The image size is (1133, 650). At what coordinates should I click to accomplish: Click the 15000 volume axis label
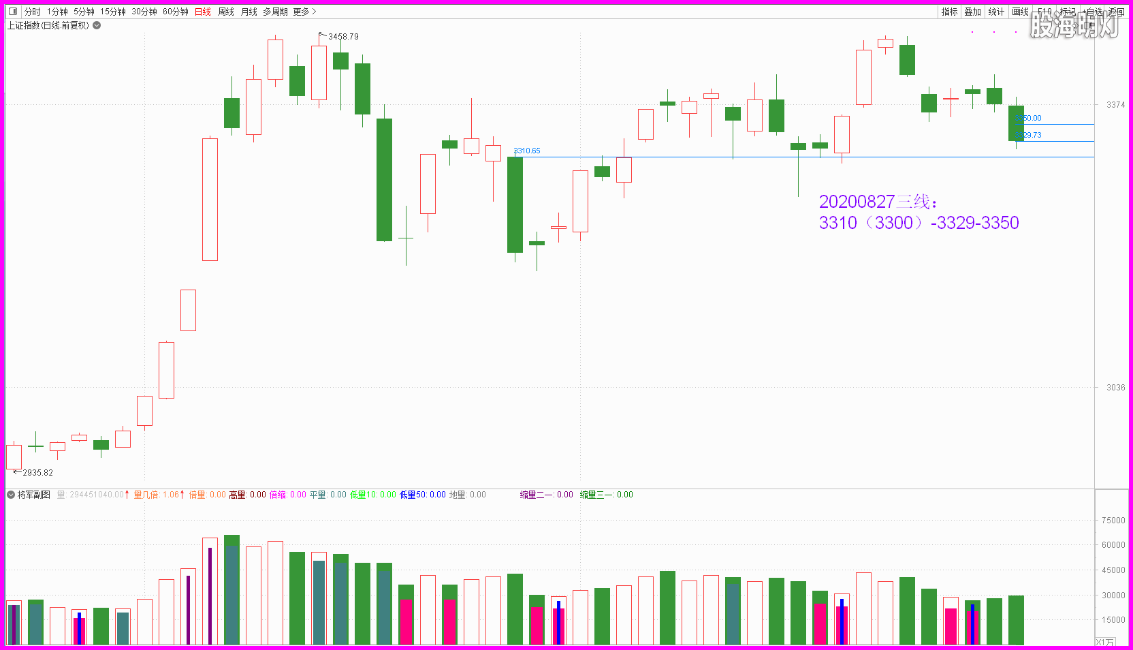[x=1113, y=620]
